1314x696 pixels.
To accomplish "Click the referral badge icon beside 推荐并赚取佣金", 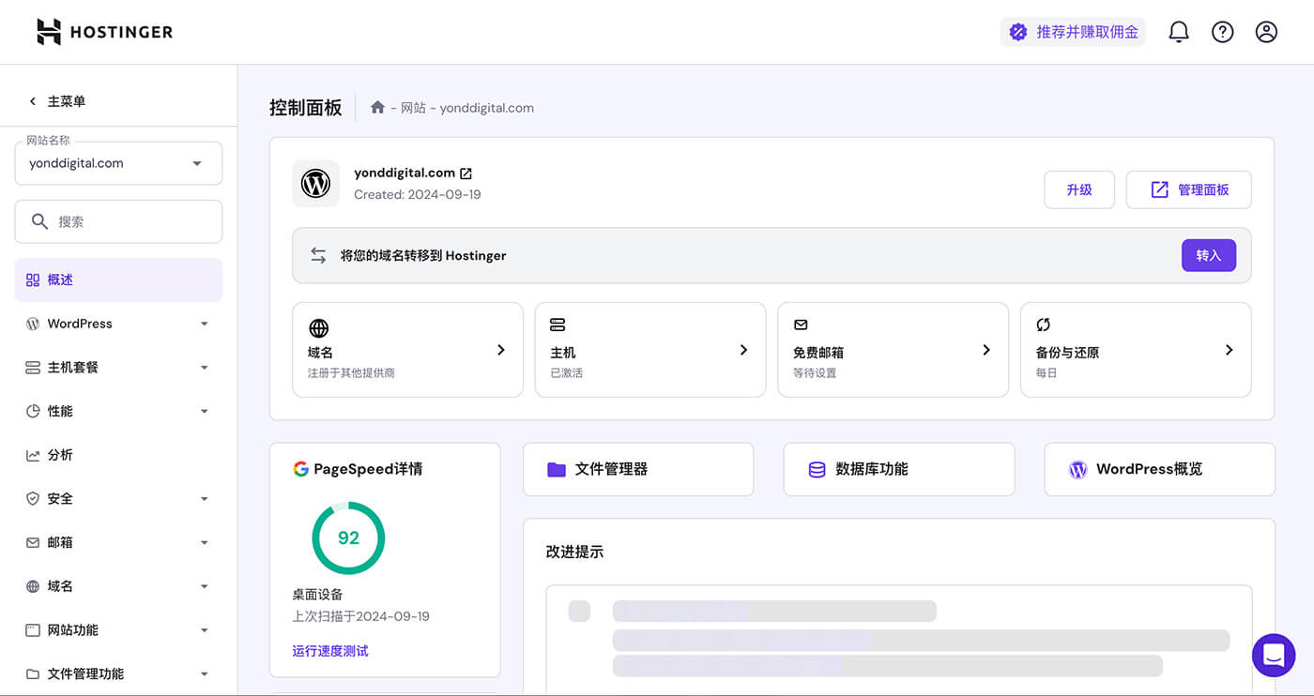I will [1018, 32].
